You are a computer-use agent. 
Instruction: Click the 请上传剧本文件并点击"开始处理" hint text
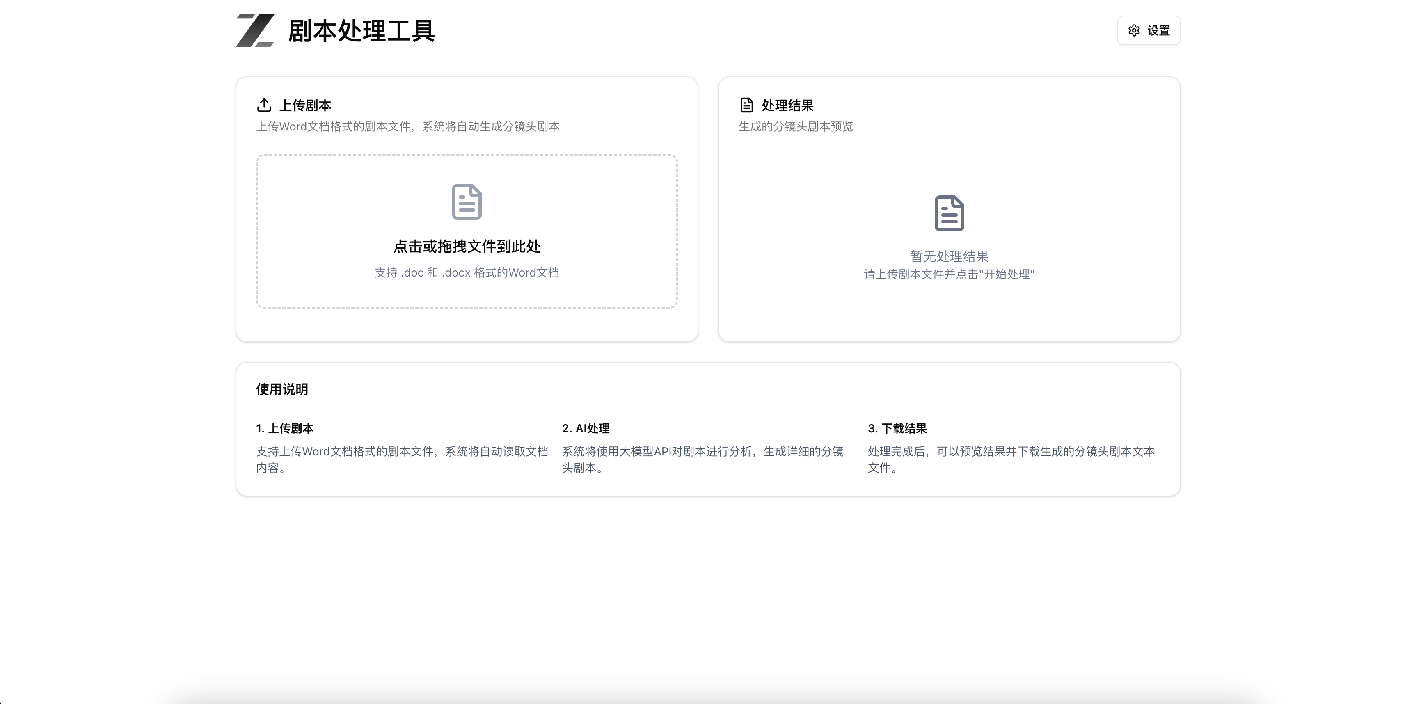click(x=949, y=274)
